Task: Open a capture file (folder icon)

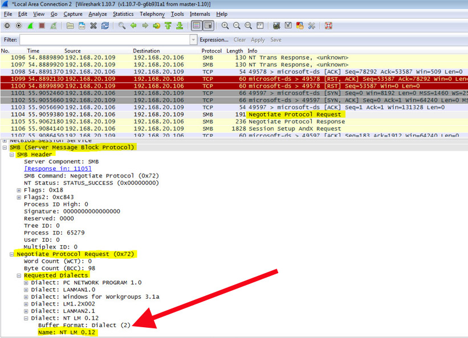Action: tap(70, 26)
